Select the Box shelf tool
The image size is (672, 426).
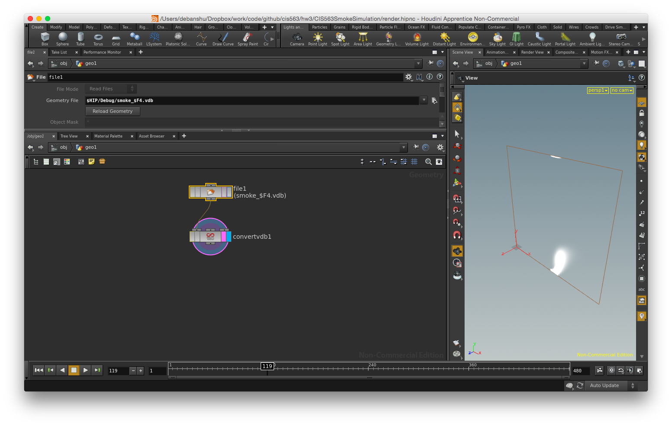45,39
